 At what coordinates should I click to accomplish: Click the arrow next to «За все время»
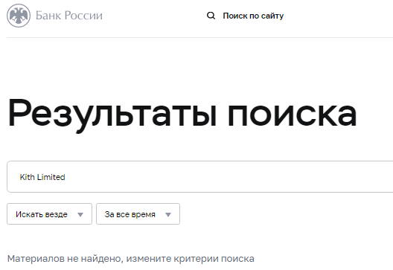pyautogui.click(x=168, y=215)
